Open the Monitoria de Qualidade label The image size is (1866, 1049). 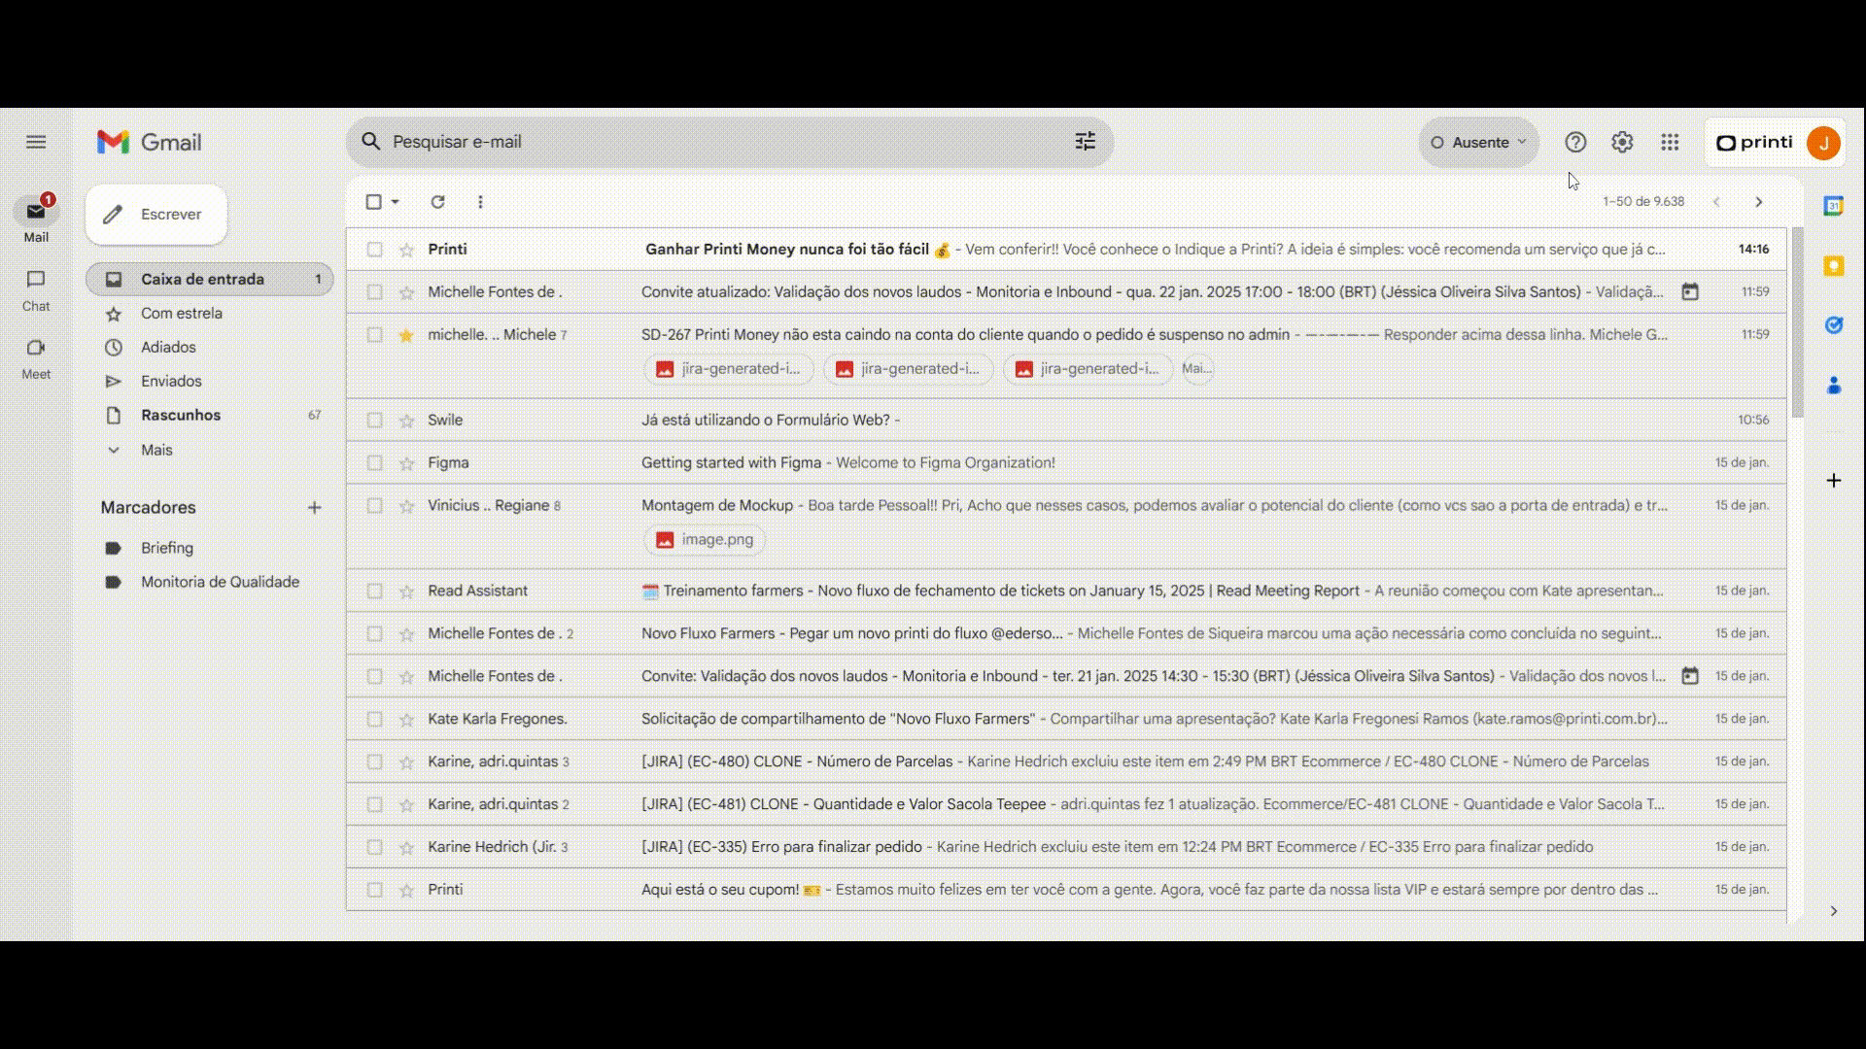pos(220,582)
